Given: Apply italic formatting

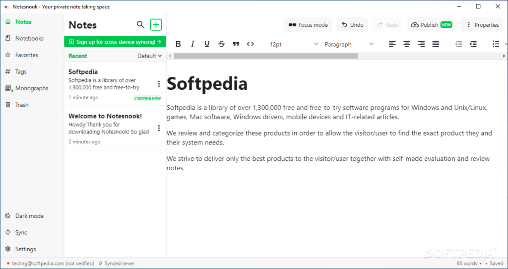Looking at the screenshot, I should point(192,44).
